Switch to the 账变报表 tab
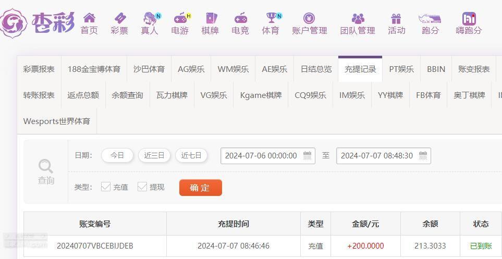502x259 pixels. click(474, 69)
